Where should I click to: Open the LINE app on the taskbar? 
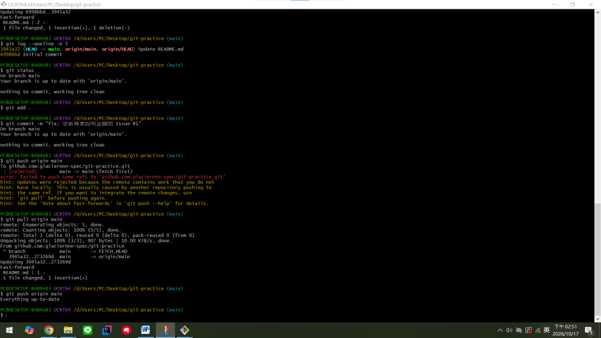[88, 330]
